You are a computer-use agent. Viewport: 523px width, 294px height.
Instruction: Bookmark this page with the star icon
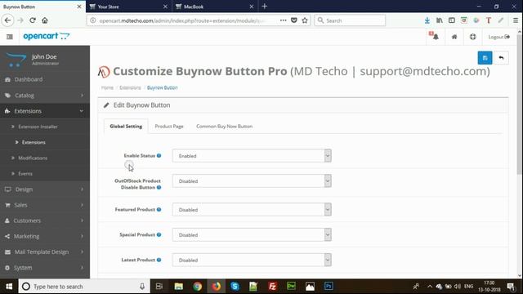tap(305, 20)
